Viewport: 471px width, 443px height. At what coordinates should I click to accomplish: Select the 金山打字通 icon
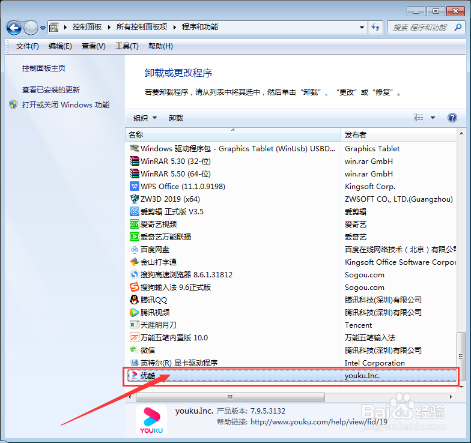pyautogui.click(x=135, y=262)
